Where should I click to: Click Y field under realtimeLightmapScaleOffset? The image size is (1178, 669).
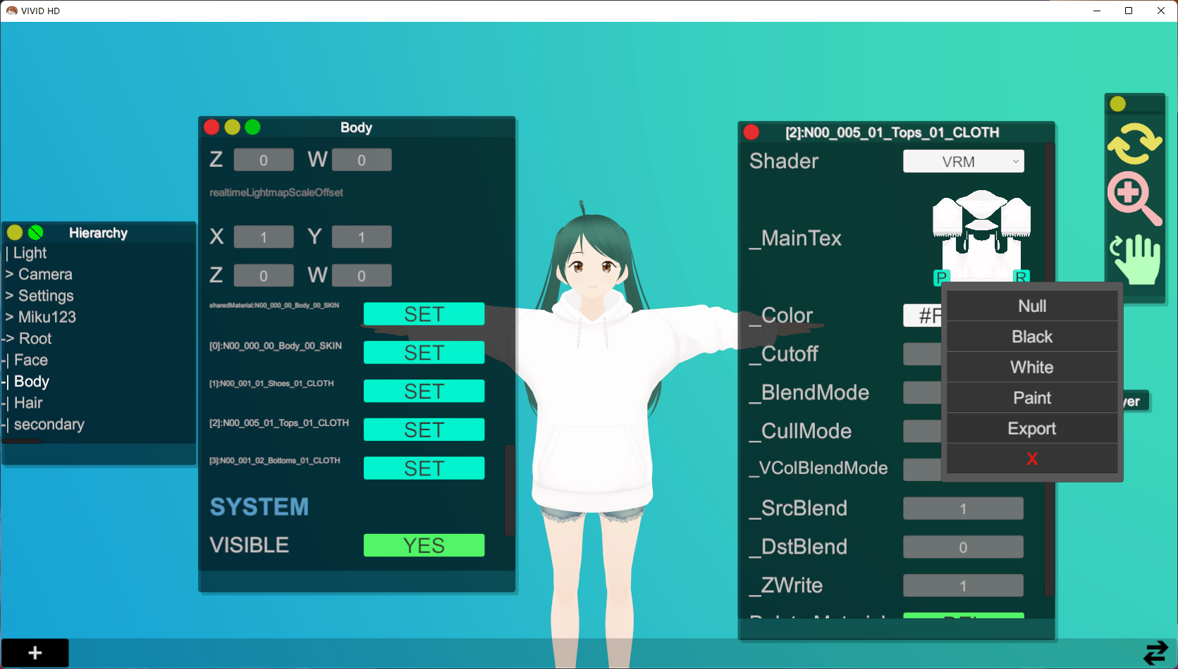pos(362,237)
